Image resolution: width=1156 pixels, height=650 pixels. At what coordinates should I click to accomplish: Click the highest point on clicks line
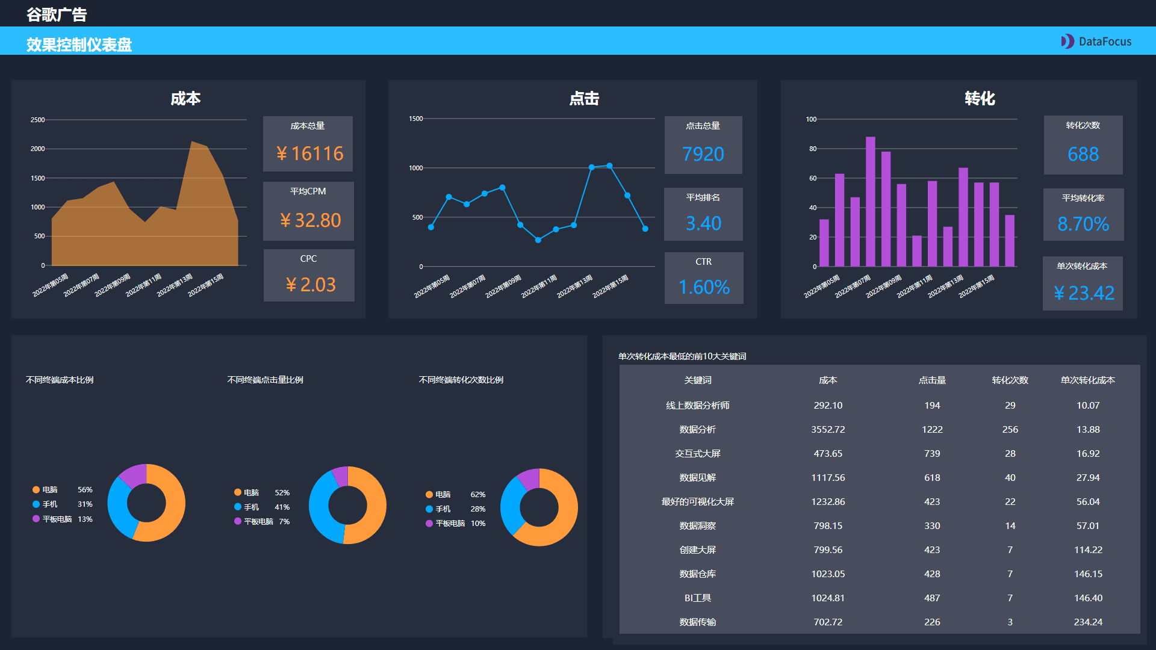pos(609,166)
